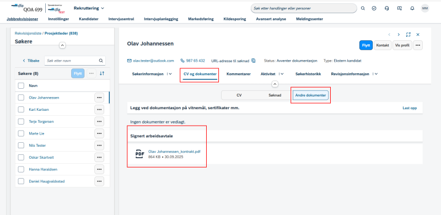Click the Rekvisisjonsliste breadcrumb link
The image size is (441, 215).
pos(28,33)
